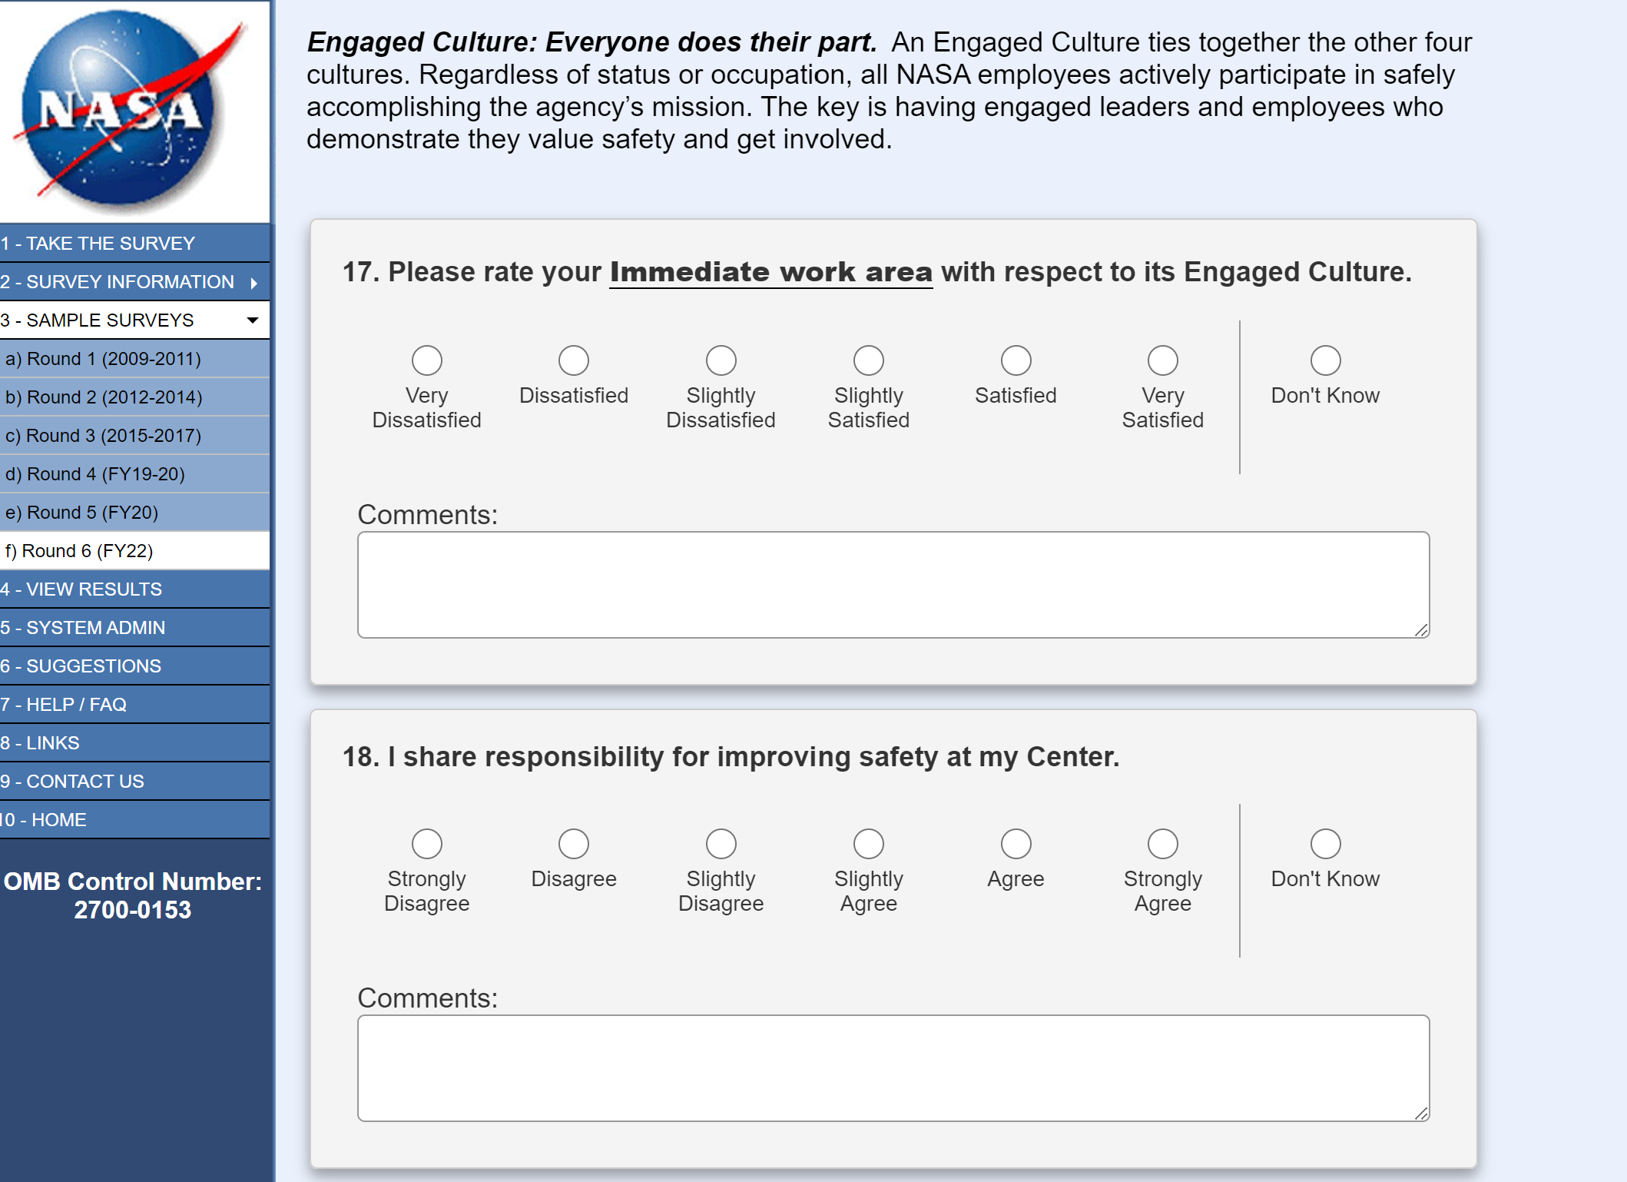Viewport: 1627px width, 1182px height.
Task: Go to the Contact Us page
Action: click(72, 782)
